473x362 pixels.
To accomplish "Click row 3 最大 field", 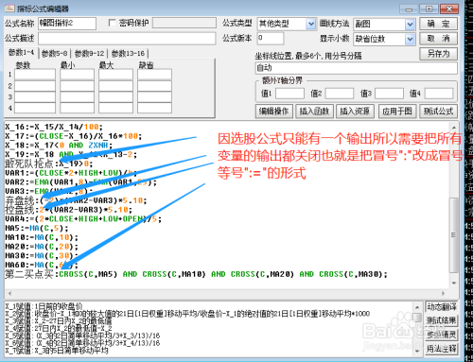I will 115,97.
